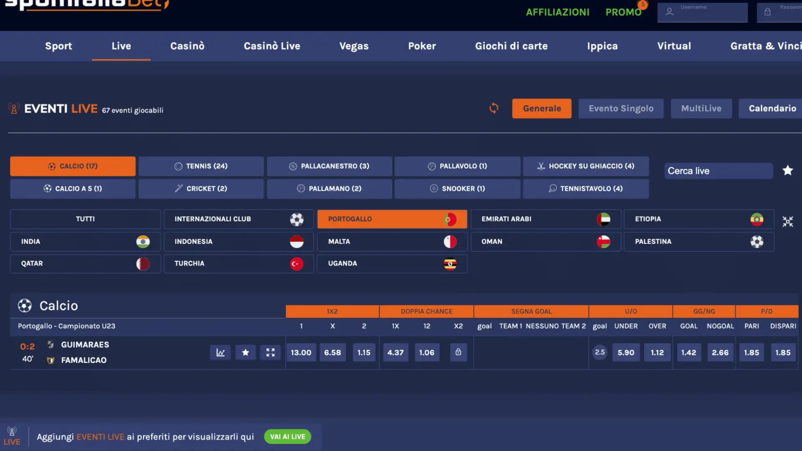
Task: Select the Tennis (24) sport filter
Action: point(201,166)
